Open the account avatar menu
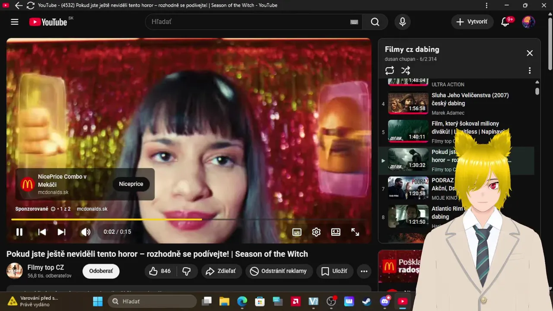This screenshot has height=311, width=553. [x=528, y=22]
